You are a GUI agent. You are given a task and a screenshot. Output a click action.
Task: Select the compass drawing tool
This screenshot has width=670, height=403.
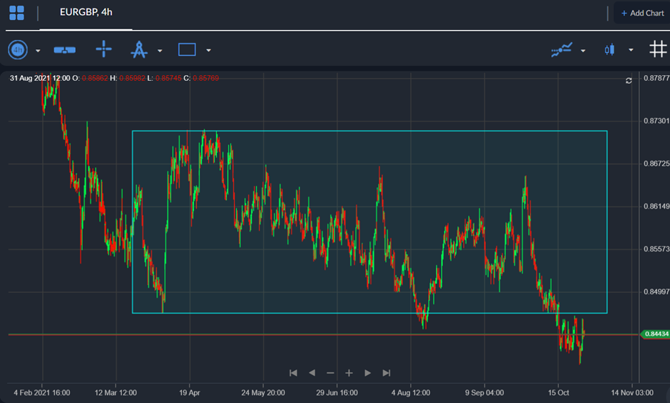(x=139, y=50)
